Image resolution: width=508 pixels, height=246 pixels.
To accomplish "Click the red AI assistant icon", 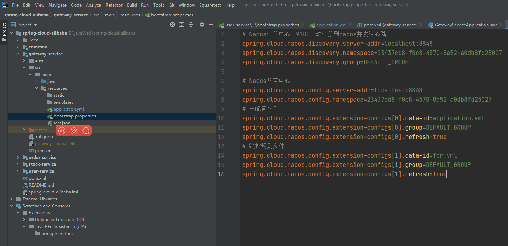I will click(62, 131).
